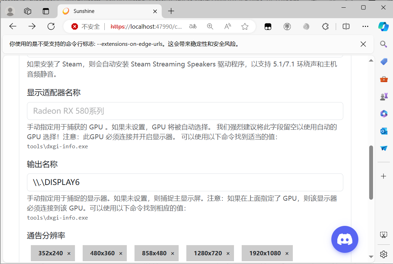Open the Copilot icon
This screenshot has height=264, width=393.
pyautogui.click(x=384, y=27)
